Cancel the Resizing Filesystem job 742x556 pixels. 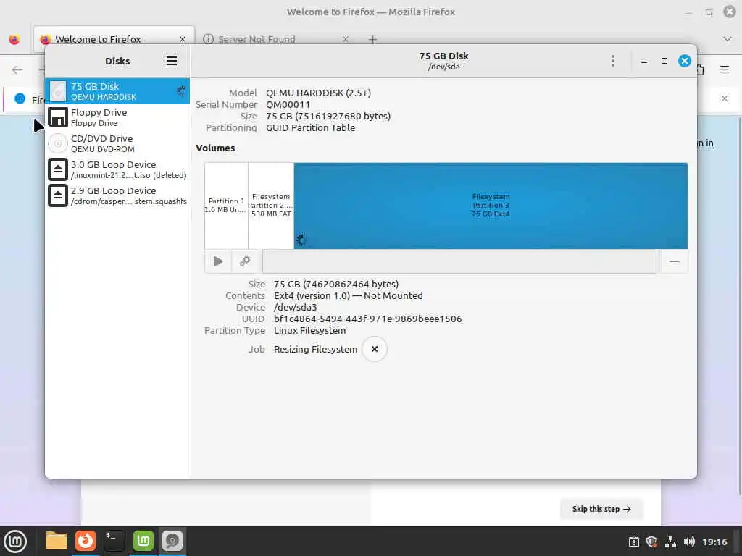(x=375, y=349)
